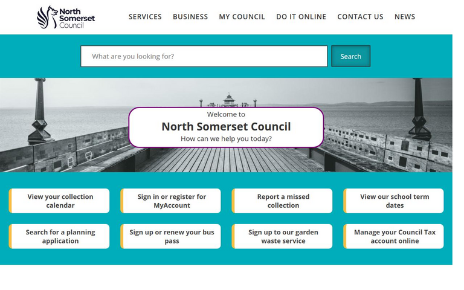Open the News section

click(405, 17)
